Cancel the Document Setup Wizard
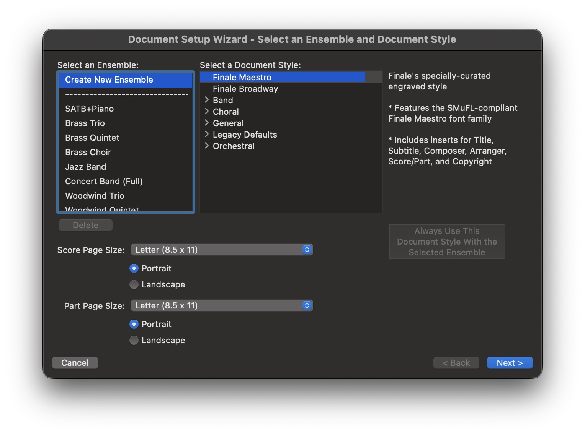 pos(75,363)
